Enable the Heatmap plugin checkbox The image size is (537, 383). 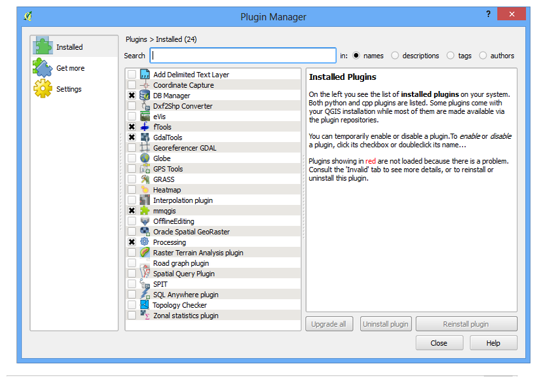pos(132,190)
